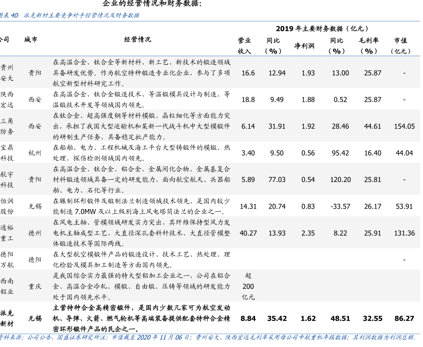Viewport: 423px width, 347px height.
Task: Click market cap value 131.36
Action: (x=405, y=233)
